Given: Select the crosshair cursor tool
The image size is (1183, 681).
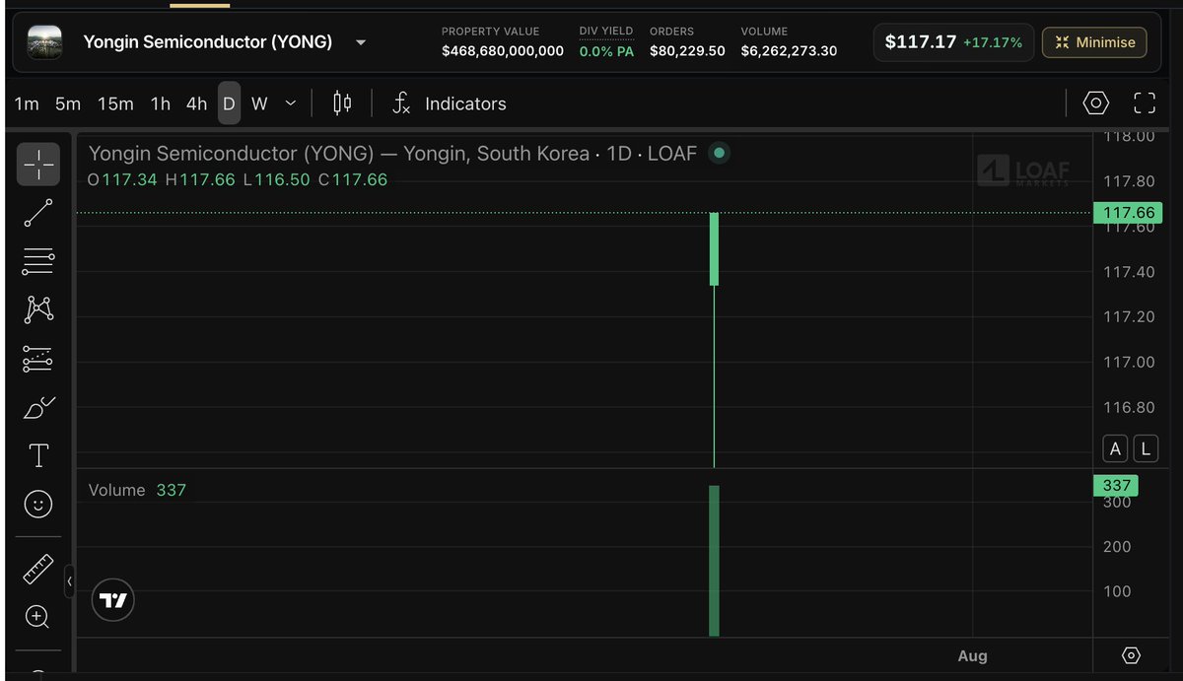Looking at the screenshot, I should click(x=38, y=165).
